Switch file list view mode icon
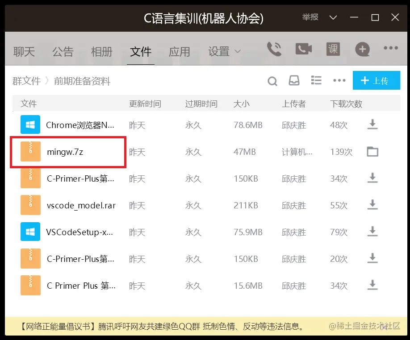The image size is (410, 340). [x=316, y=80]
